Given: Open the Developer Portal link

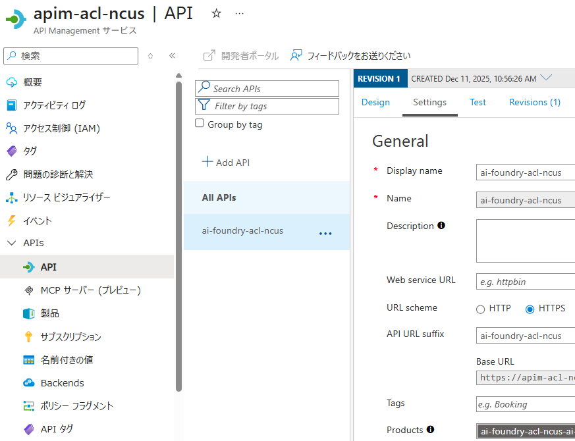Looking at the screenshot, I should click(241, 56).
